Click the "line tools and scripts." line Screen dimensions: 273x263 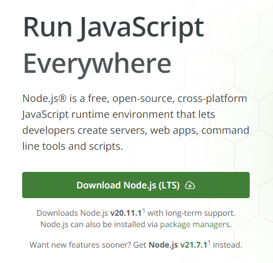[x=73, y=146]
